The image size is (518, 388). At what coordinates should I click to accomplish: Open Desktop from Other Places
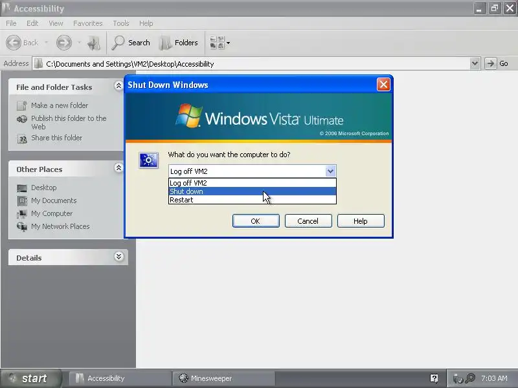click(43, 188)
